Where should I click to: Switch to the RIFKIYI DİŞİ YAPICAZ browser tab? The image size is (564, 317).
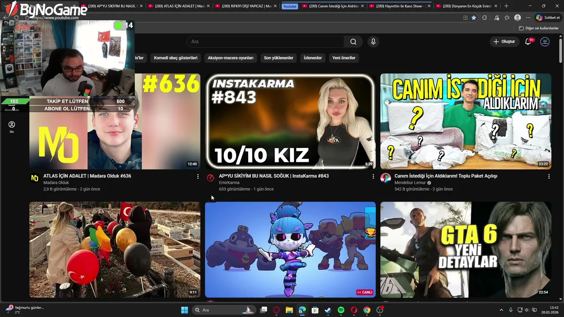click(246, 6)
